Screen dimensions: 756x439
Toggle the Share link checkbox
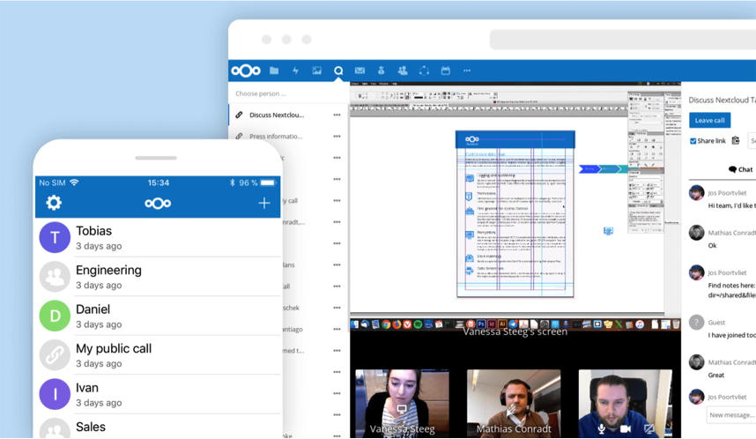point(693,141)
